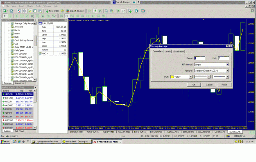Switch chart to M1 timeframe
Screen dimensions: 256x162
61,16
